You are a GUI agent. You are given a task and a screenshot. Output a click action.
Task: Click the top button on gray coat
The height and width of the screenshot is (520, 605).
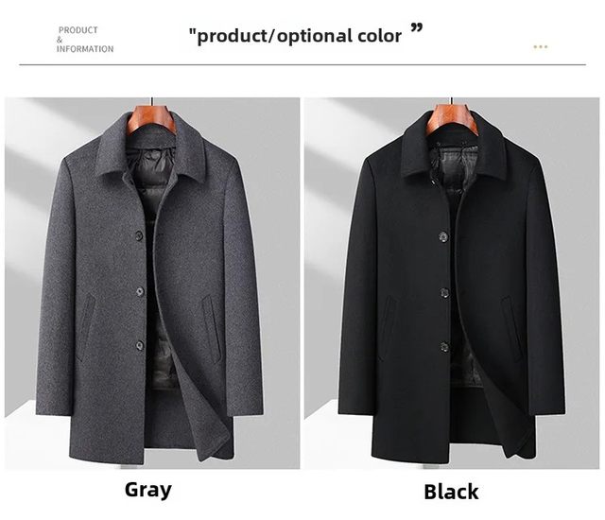[x=139, y=235]
